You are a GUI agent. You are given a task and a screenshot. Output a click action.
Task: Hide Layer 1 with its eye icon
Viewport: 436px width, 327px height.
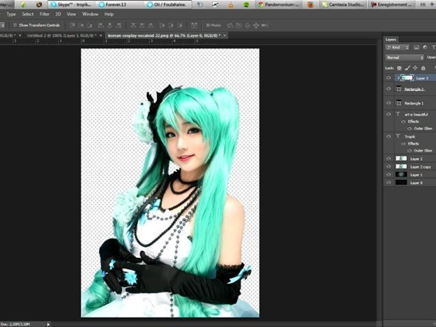point(388,174)
